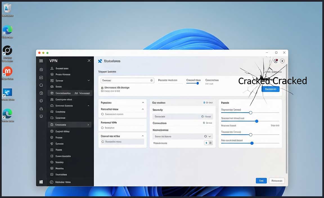
Task: Click the icon of the bottom-most VPN menu entry
Action: click(x=51, y=182)
